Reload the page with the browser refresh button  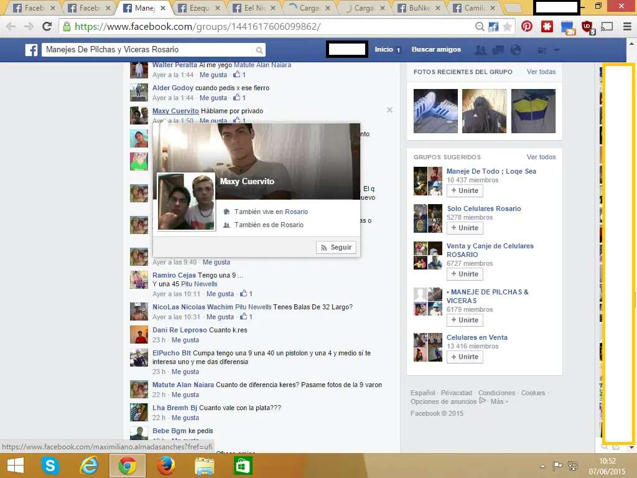pos(47,27)
